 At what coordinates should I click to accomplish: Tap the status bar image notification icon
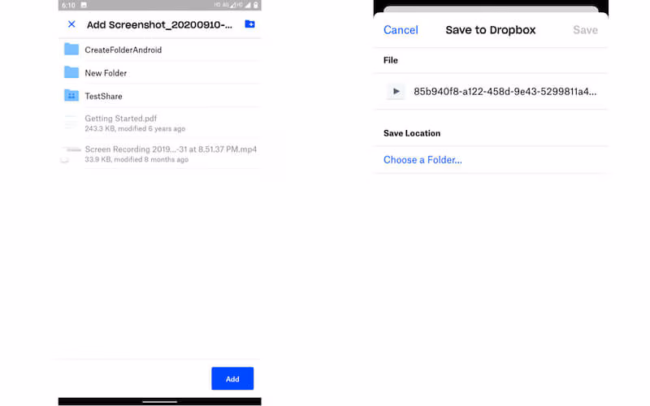tap(84, 5)
